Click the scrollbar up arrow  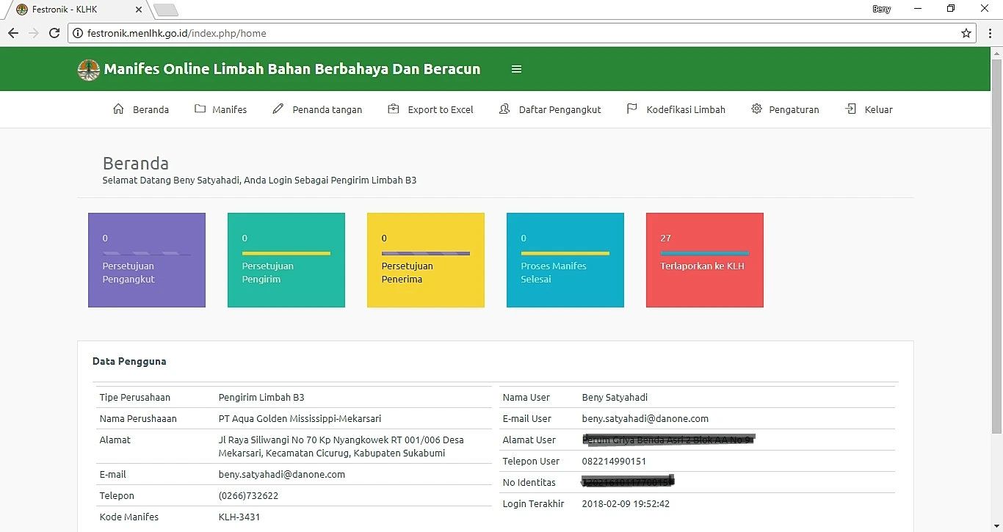996,53
